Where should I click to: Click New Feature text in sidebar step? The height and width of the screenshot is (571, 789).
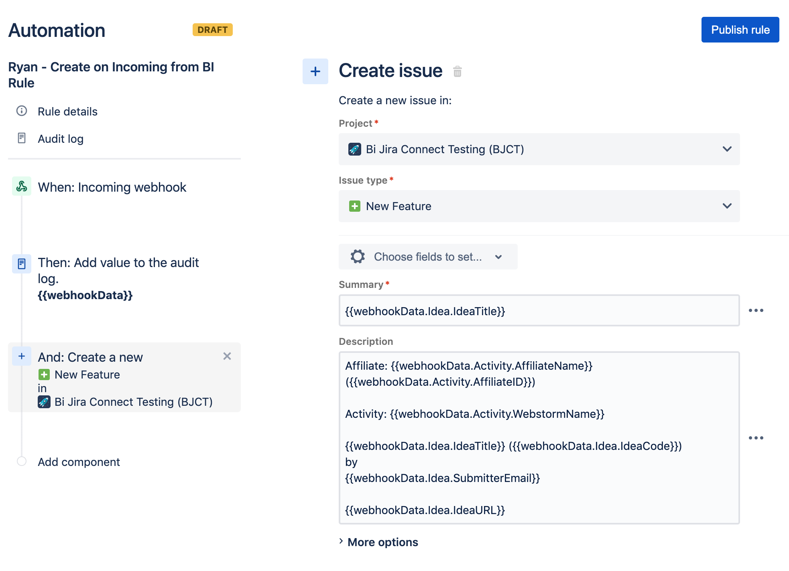coord(87,375)
